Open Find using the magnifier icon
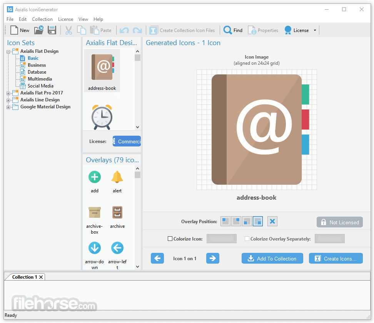374x323 pixels. (227, 30)
